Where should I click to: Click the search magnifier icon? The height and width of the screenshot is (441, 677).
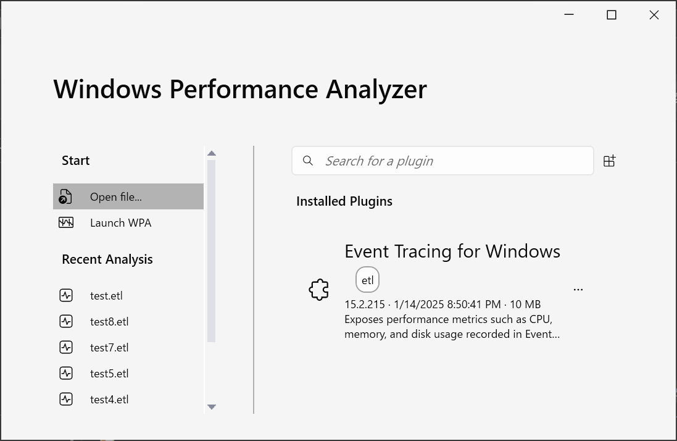click(x=308, y=161)
